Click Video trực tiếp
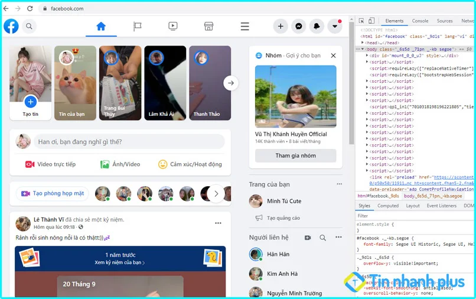 click(50, 164)
